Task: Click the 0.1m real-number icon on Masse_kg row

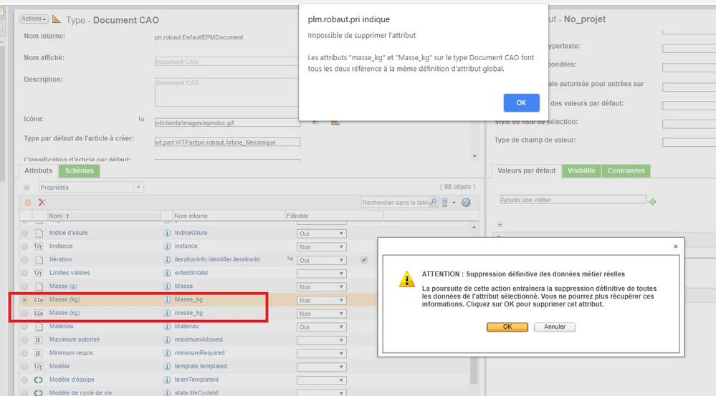Action: coord(39,300)
